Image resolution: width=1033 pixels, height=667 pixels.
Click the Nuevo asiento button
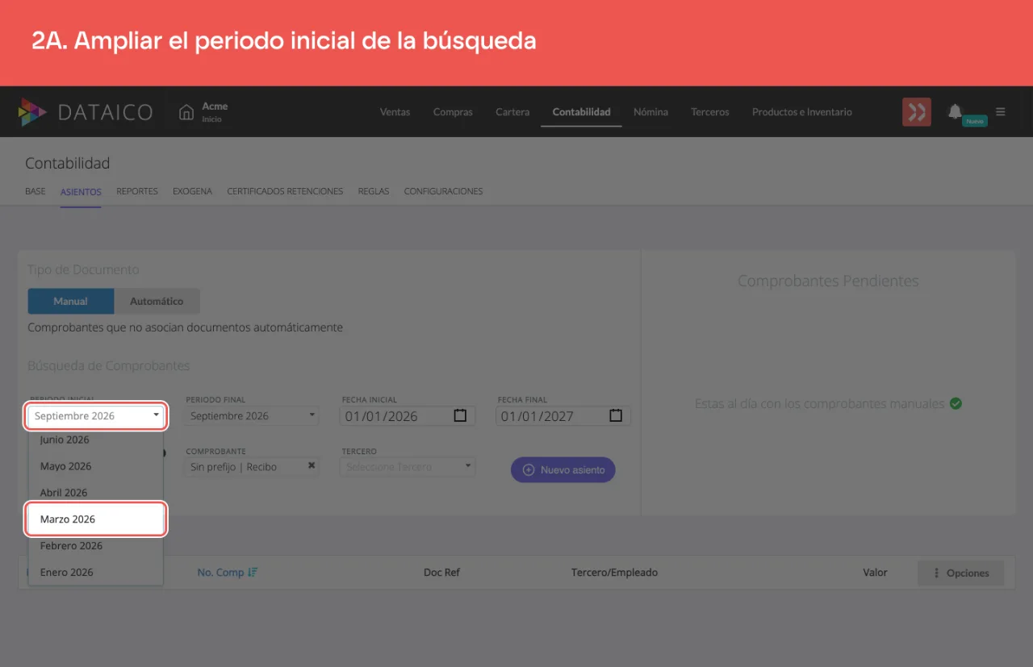[563, 470]
